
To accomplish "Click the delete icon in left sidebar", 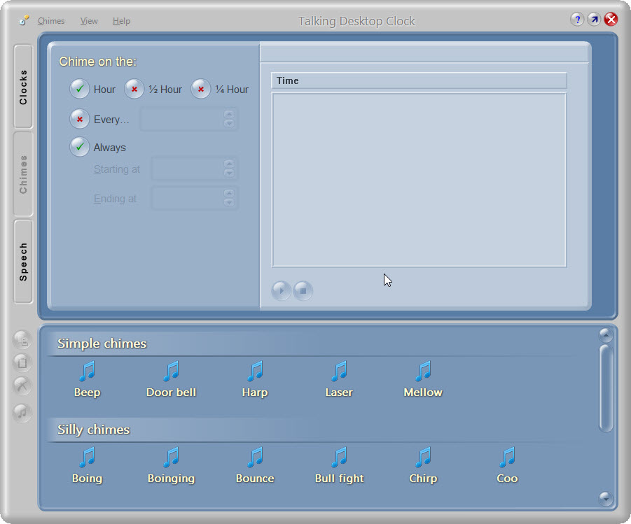I will tap(22, 385).
